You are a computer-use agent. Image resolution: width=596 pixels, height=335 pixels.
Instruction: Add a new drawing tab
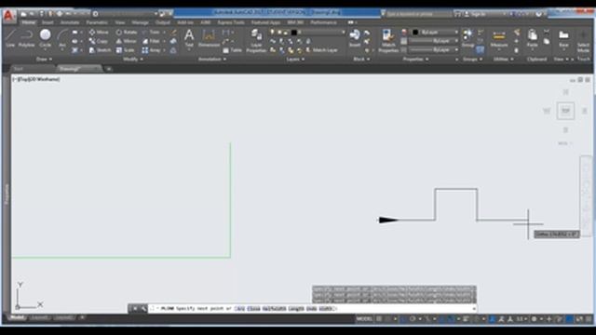click(x=109, y=69)
